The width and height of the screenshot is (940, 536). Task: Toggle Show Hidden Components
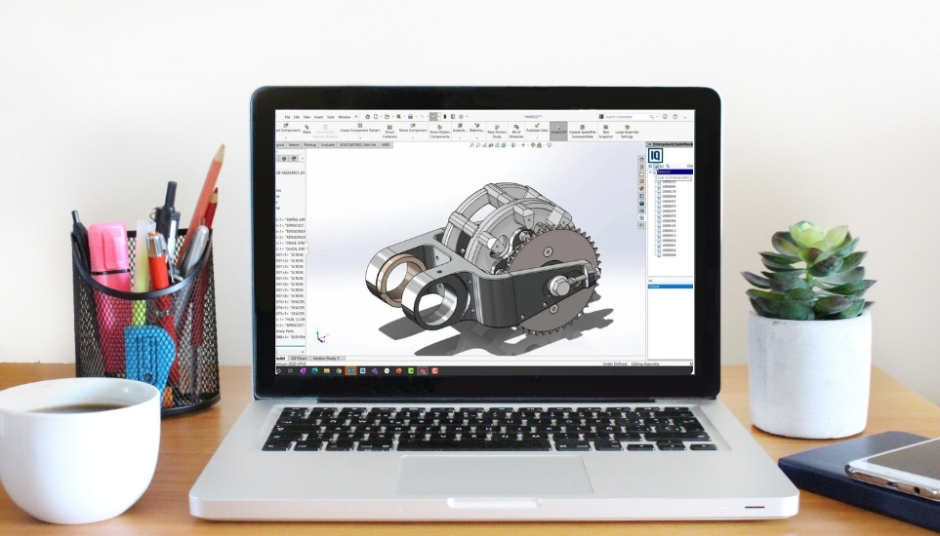(439, 127)
